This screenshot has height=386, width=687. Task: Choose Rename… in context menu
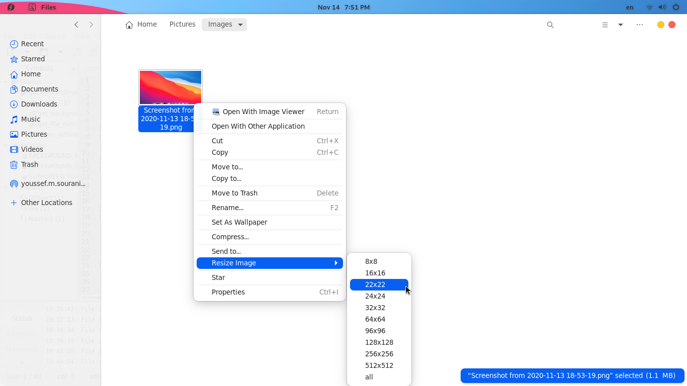pos(270,208)
